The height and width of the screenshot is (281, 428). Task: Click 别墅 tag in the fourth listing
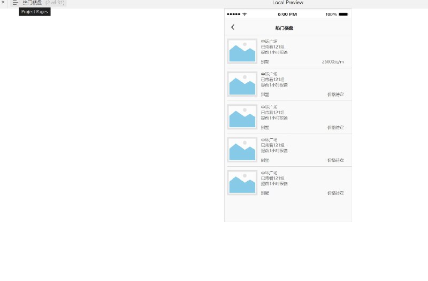265,160
